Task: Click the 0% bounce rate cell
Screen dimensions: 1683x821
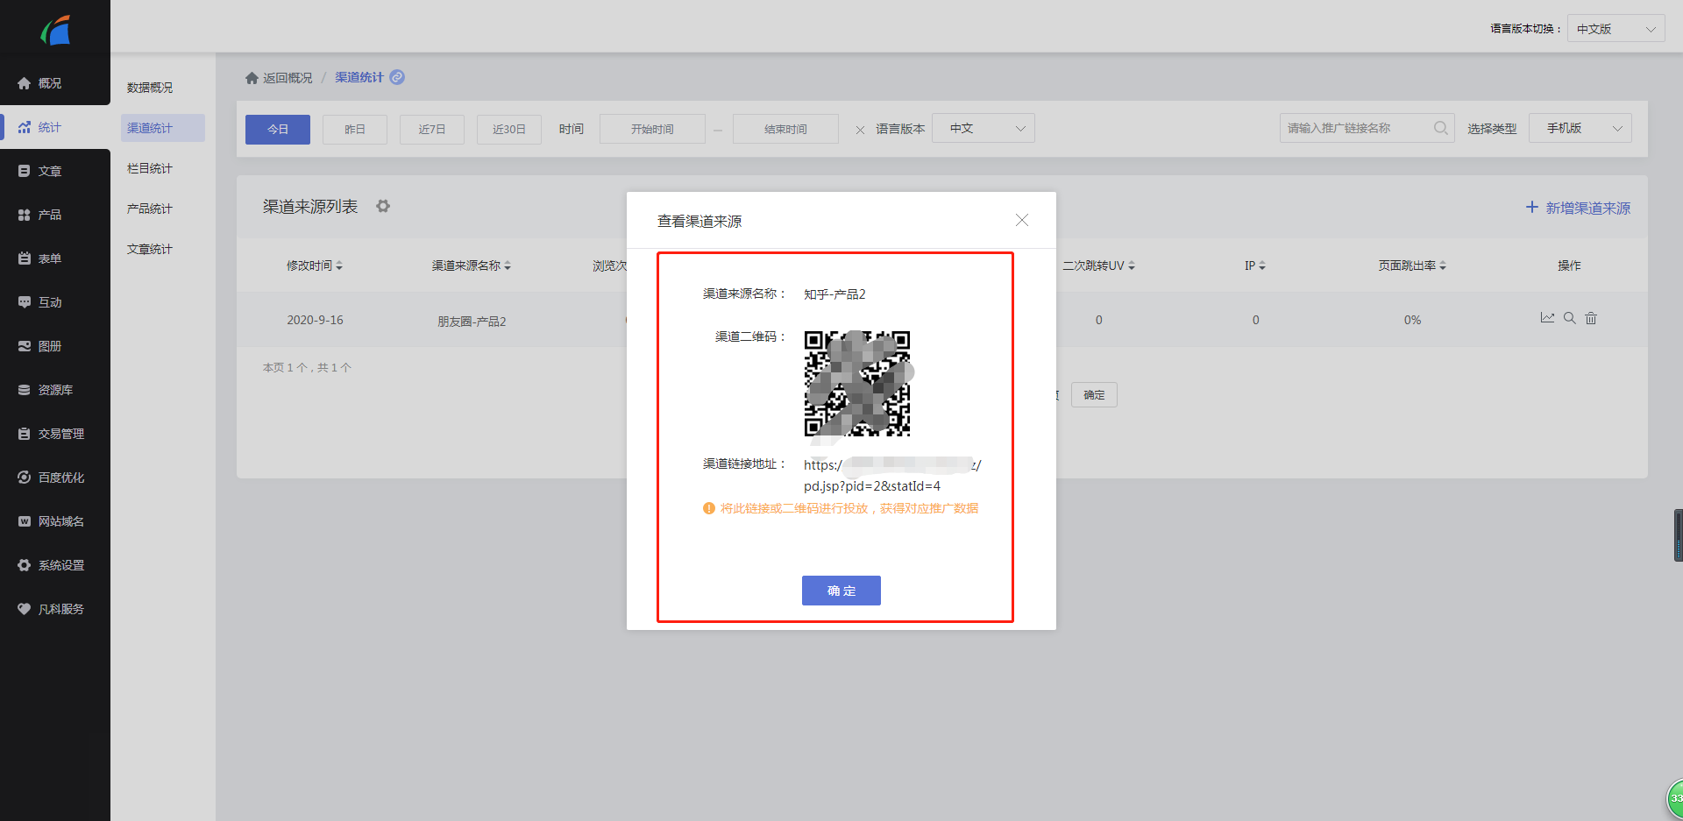Action: (x=1412, y=320)
